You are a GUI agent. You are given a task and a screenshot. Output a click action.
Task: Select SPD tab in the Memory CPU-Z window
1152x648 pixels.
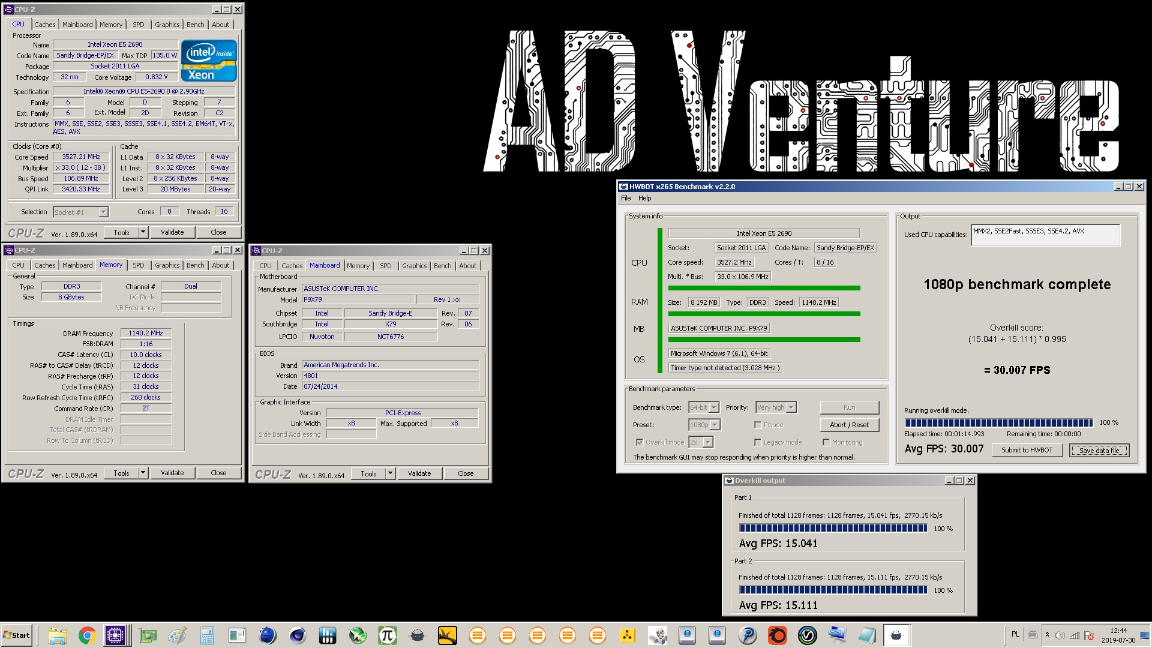(x=139, y=265)
